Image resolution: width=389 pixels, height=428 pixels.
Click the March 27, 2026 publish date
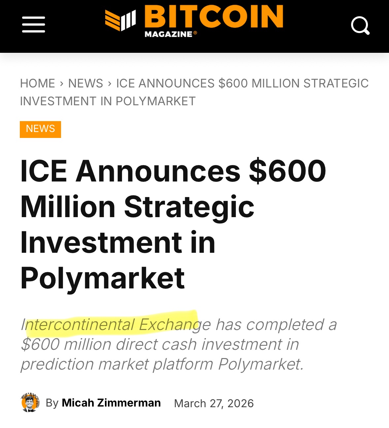[214, 403]
